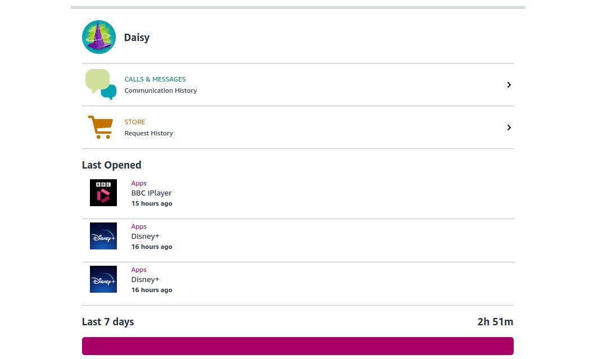This screenshot has width=598, height=359.
Task: Open the CALLS & MESSAGES section
Action: click(x=155, y=79)
